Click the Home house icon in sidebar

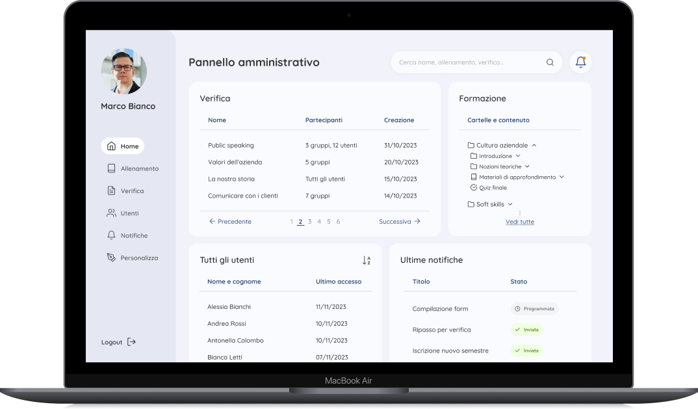point(111,146)
